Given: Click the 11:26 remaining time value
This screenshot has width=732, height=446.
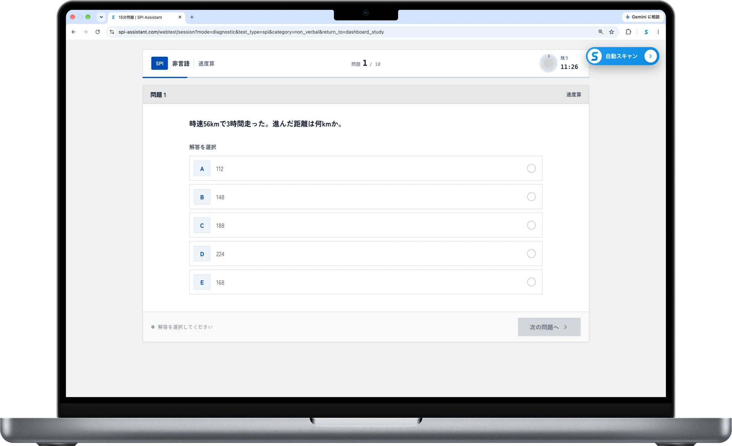Looking at the screenshot, I should [x=569, y=67].
